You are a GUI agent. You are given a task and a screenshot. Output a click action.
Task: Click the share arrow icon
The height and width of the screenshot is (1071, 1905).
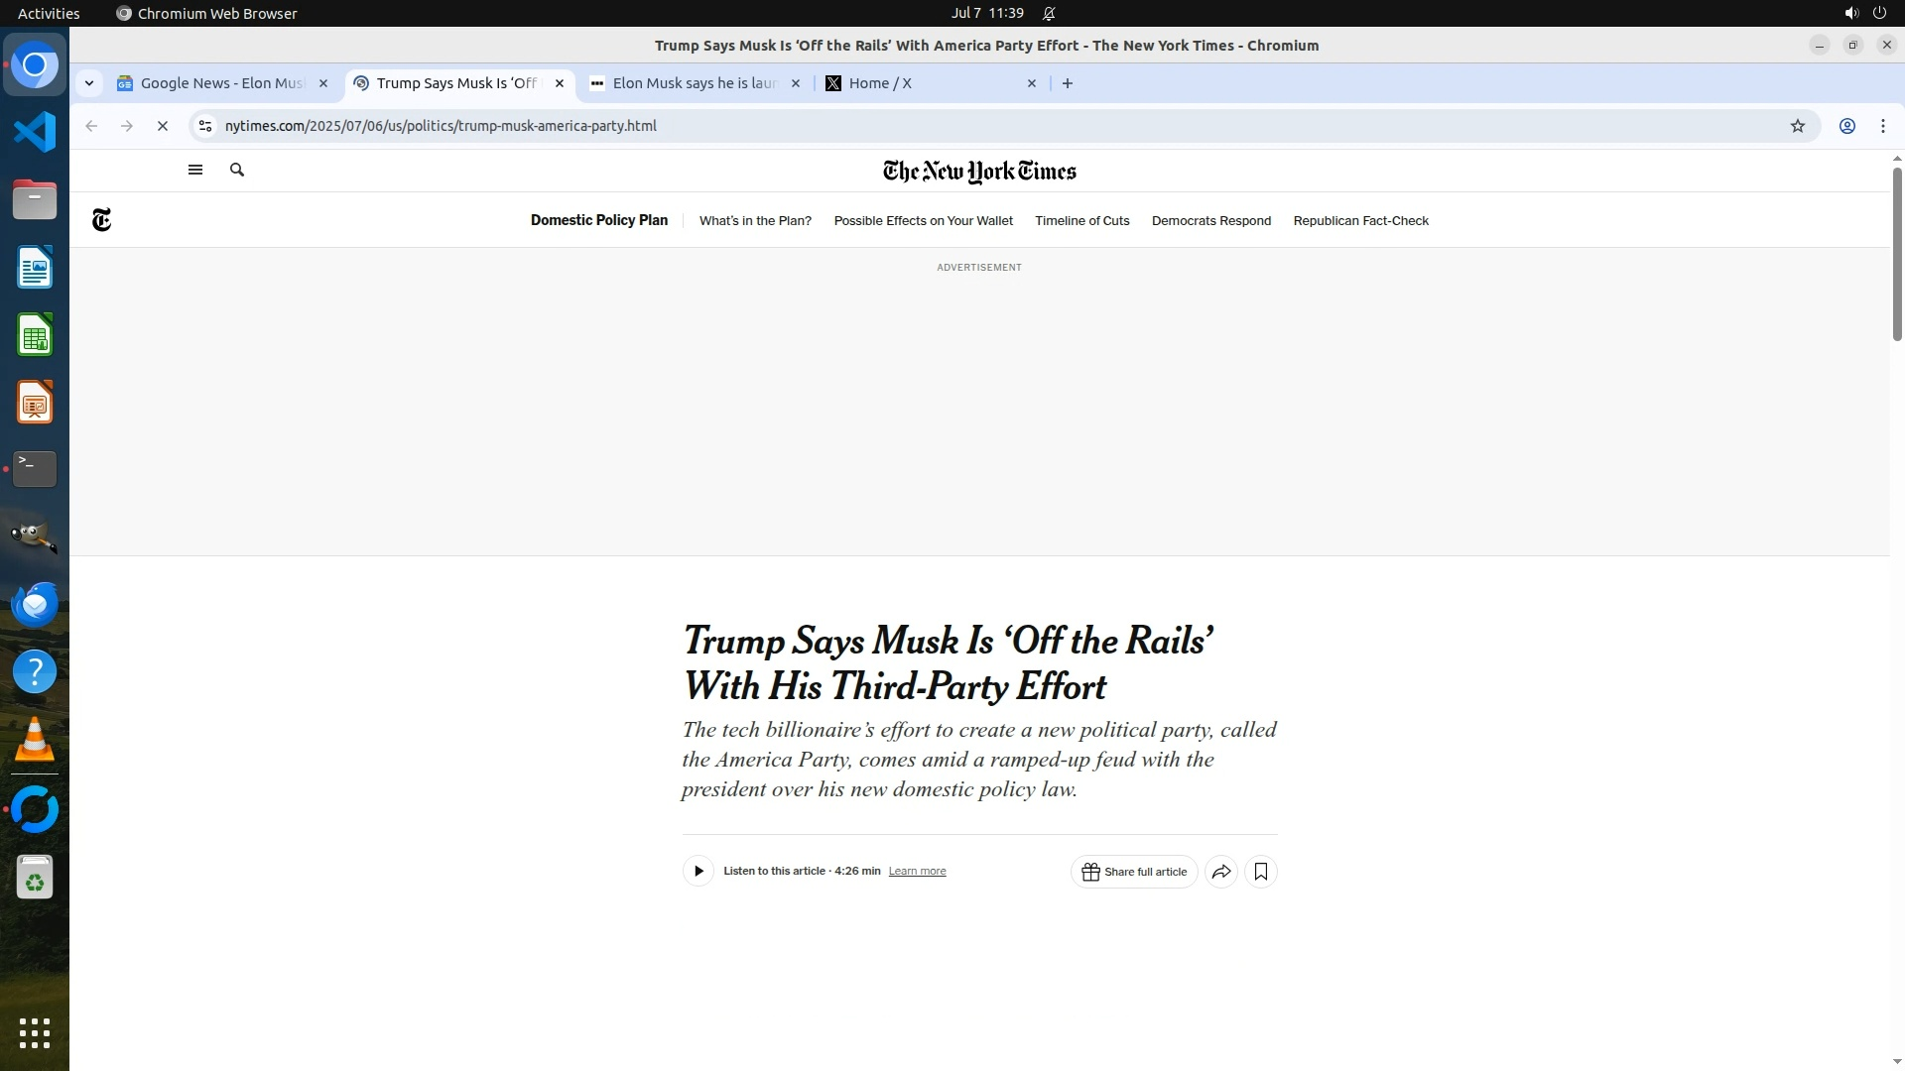pyautogui.click(x=1221, y=872)
